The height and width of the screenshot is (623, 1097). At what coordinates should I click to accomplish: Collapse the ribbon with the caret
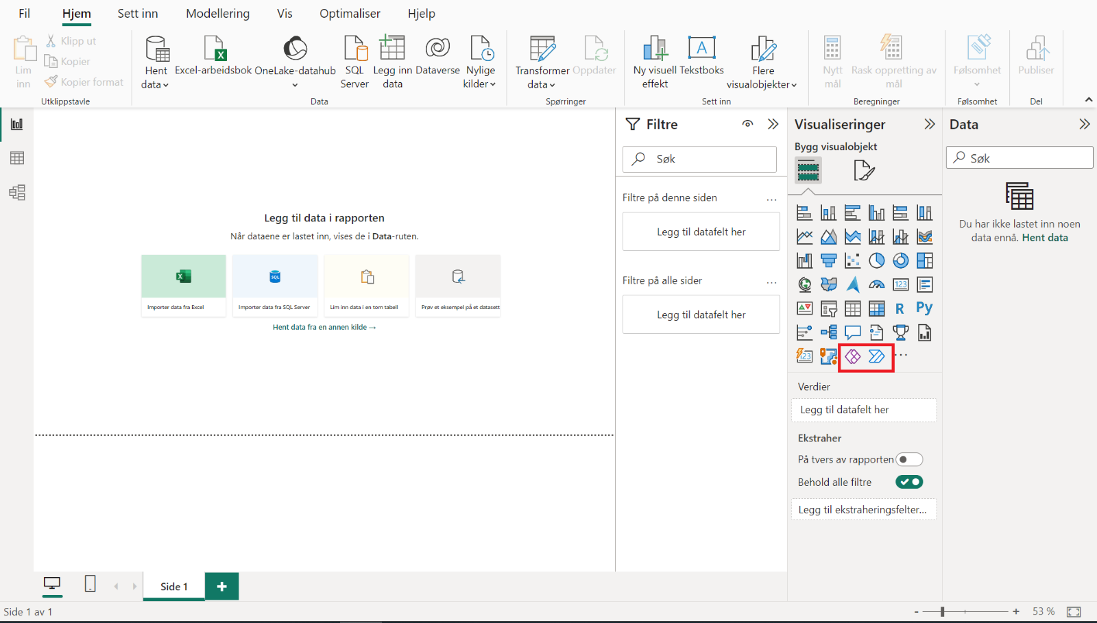[x=1089, y=100]
